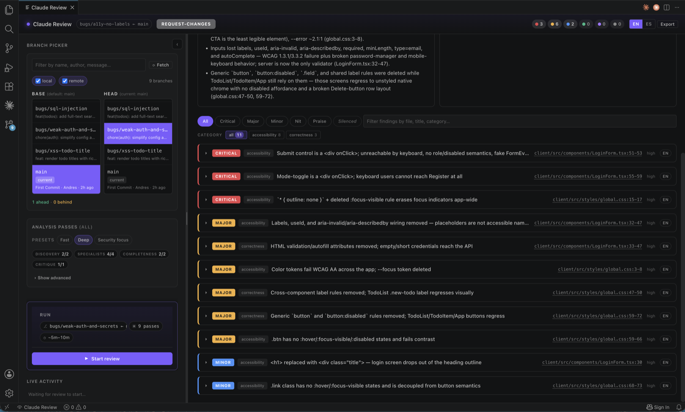This screenshot has height=412, width=685.
Task: Select bugs/xss-todo-title as HEAD branch
Action: (138, 154)
